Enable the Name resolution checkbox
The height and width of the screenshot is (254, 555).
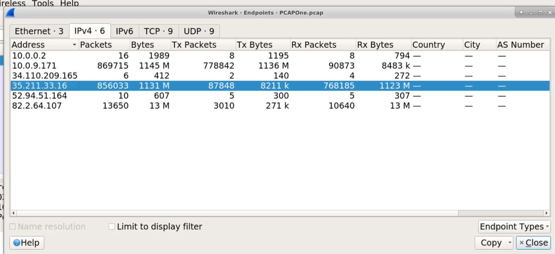(x=13, y=227)
